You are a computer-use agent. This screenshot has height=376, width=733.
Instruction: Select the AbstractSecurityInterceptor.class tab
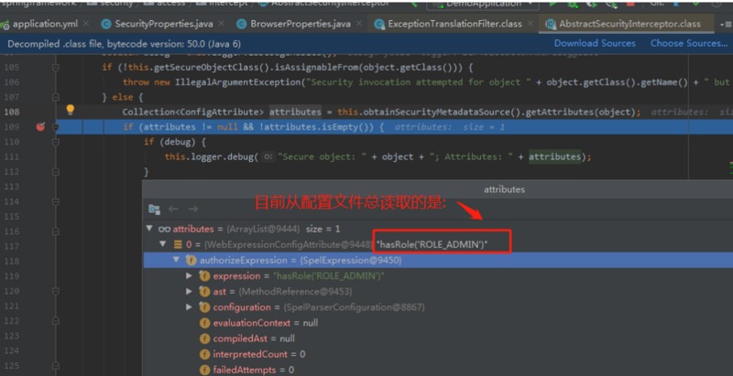tap(627, 24)
